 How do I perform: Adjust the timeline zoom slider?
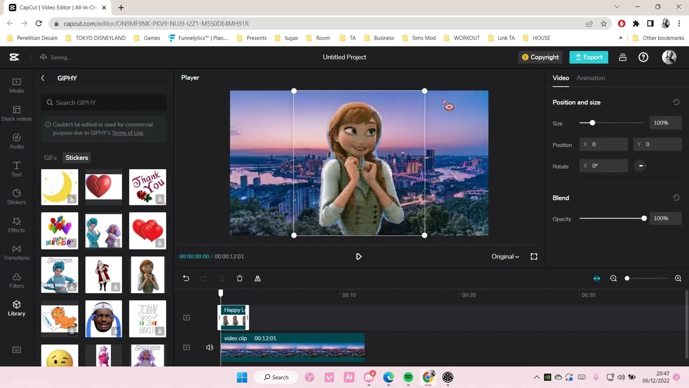(x=646, y=279)
